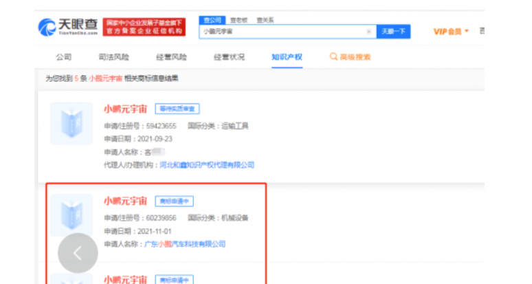The height and width of the screenshot is (284, 532).
Task: Click the 等待实质审查 status tag
Action: tap(177, 109)
